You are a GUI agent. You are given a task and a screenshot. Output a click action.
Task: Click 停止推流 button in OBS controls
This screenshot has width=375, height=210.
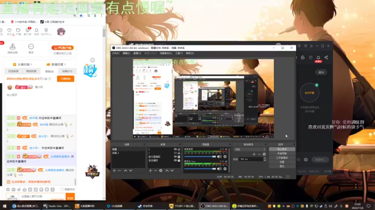click(x=282, y=149)
